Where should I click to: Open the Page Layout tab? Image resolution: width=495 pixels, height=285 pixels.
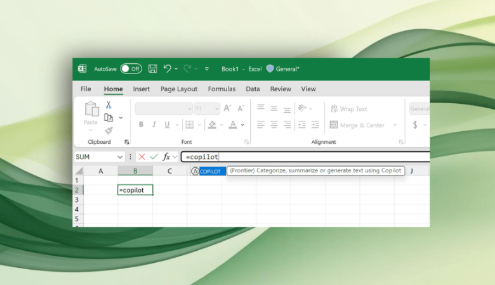[x=179, y=89]
